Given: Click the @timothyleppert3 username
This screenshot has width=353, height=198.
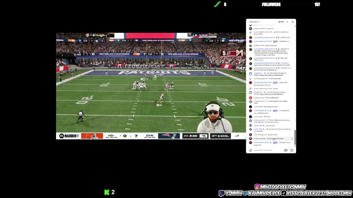Looking at the screenshot, I should coord(260,135).
